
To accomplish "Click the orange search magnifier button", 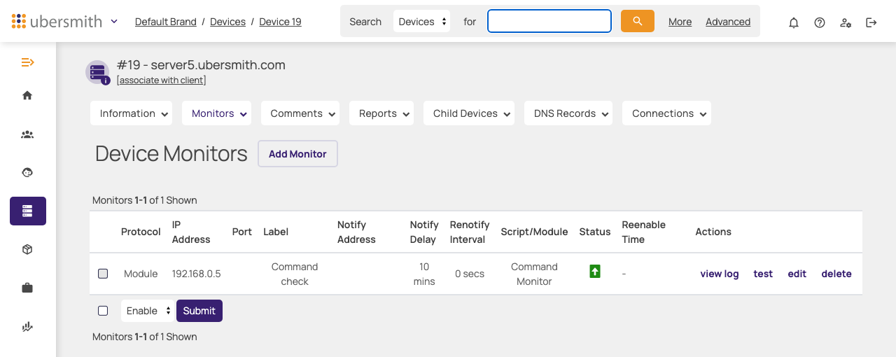I will [x=637, y=21].
